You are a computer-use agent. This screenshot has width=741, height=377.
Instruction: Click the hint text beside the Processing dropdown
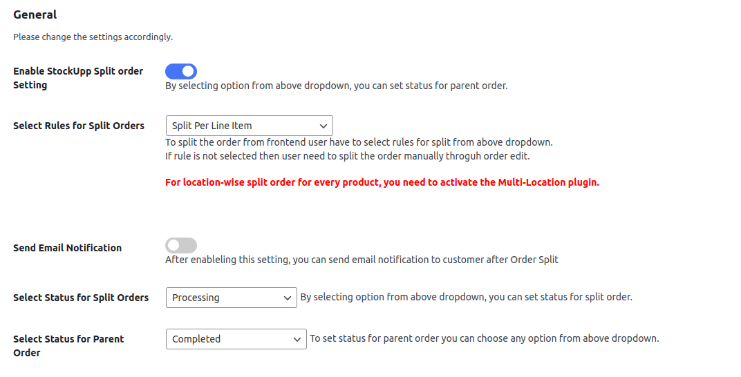(466, 298)
